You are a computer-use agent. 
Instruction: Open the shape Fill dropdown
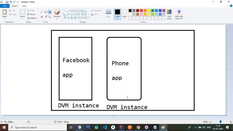[x=95, y=14]
